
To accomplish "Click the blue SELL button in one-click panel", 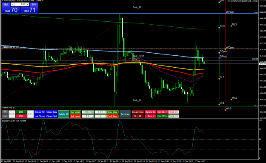I will [x=6, y=4].
